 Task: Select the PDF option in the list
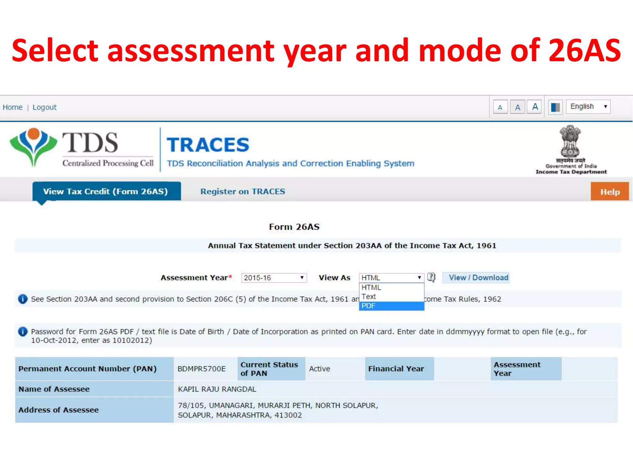(x=391, y=306)
